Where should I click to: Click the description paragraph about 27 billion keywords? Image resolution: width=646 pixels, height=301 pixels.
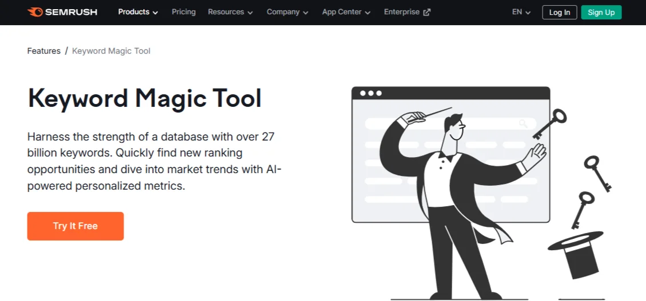[154, 161]
